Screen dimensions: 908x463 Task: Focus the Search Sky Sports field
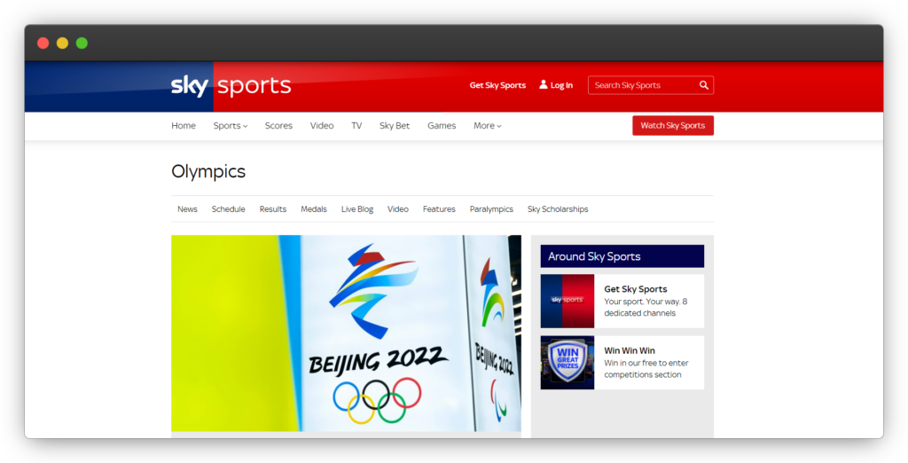click(x=650, y=85)
